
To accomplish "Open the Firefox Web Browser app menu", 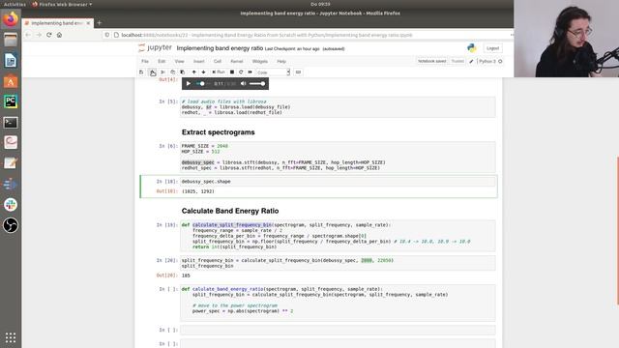I will coord(62,4).
